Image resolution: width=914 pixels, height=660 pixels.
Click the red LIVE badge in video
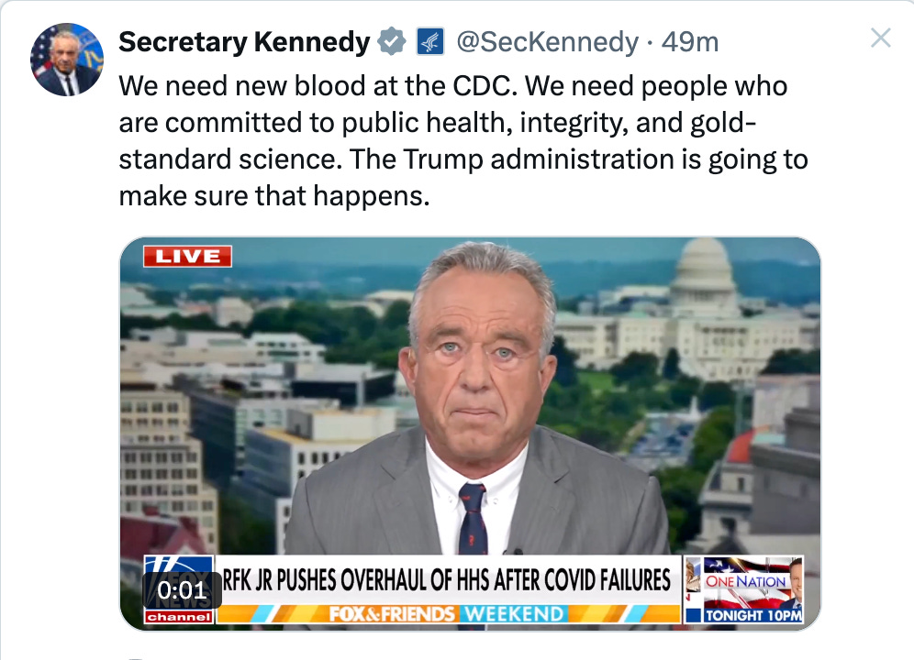[x=187, y=257]
